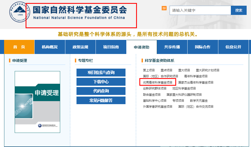This screenshot has width=251, height=147.
Task: Click the 专题专栏 section heading
Action: click(x=85, y=60)
